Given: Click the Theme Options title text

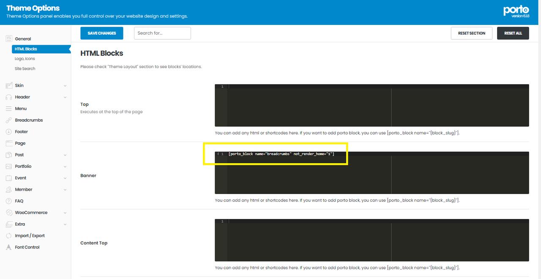Looking at the screenshot, I should click(x=33, y=8).
